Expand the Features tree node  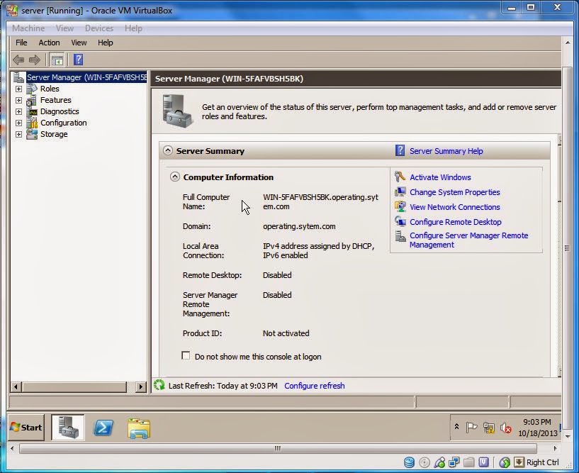click(18, 100)
